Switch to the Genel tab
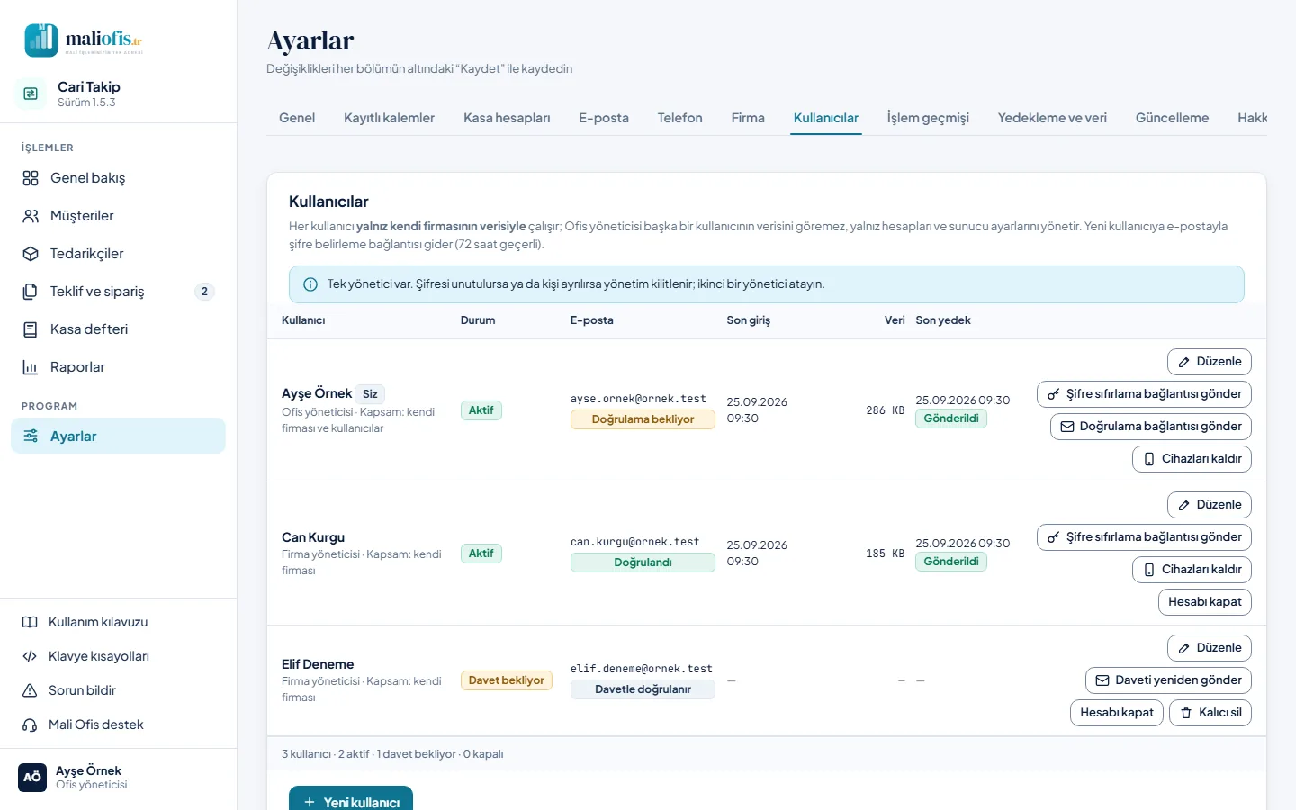The image size is (1296, 810). pos(297,118)
